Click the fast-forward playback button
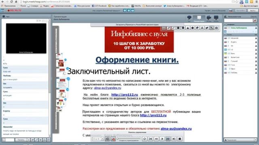 click(168, 139)
